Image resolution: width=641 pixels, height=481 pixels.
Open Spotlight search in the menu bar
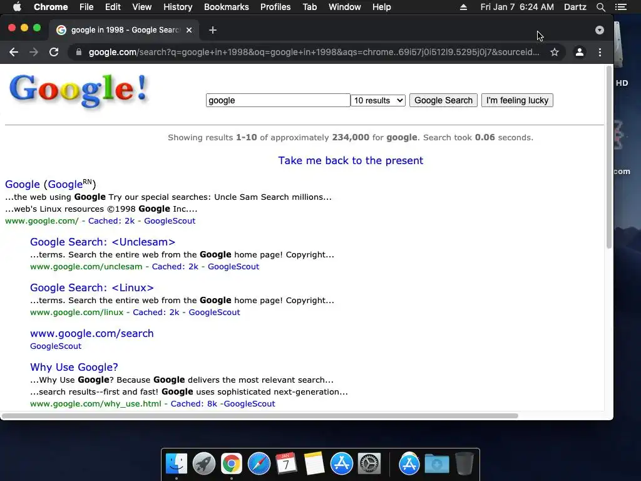(600, 7)
